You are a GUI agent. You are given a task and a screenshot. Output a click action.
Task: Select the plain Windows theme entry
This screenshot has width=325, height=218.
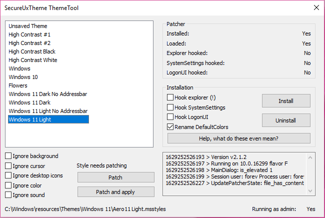click(x=19, y=68)
